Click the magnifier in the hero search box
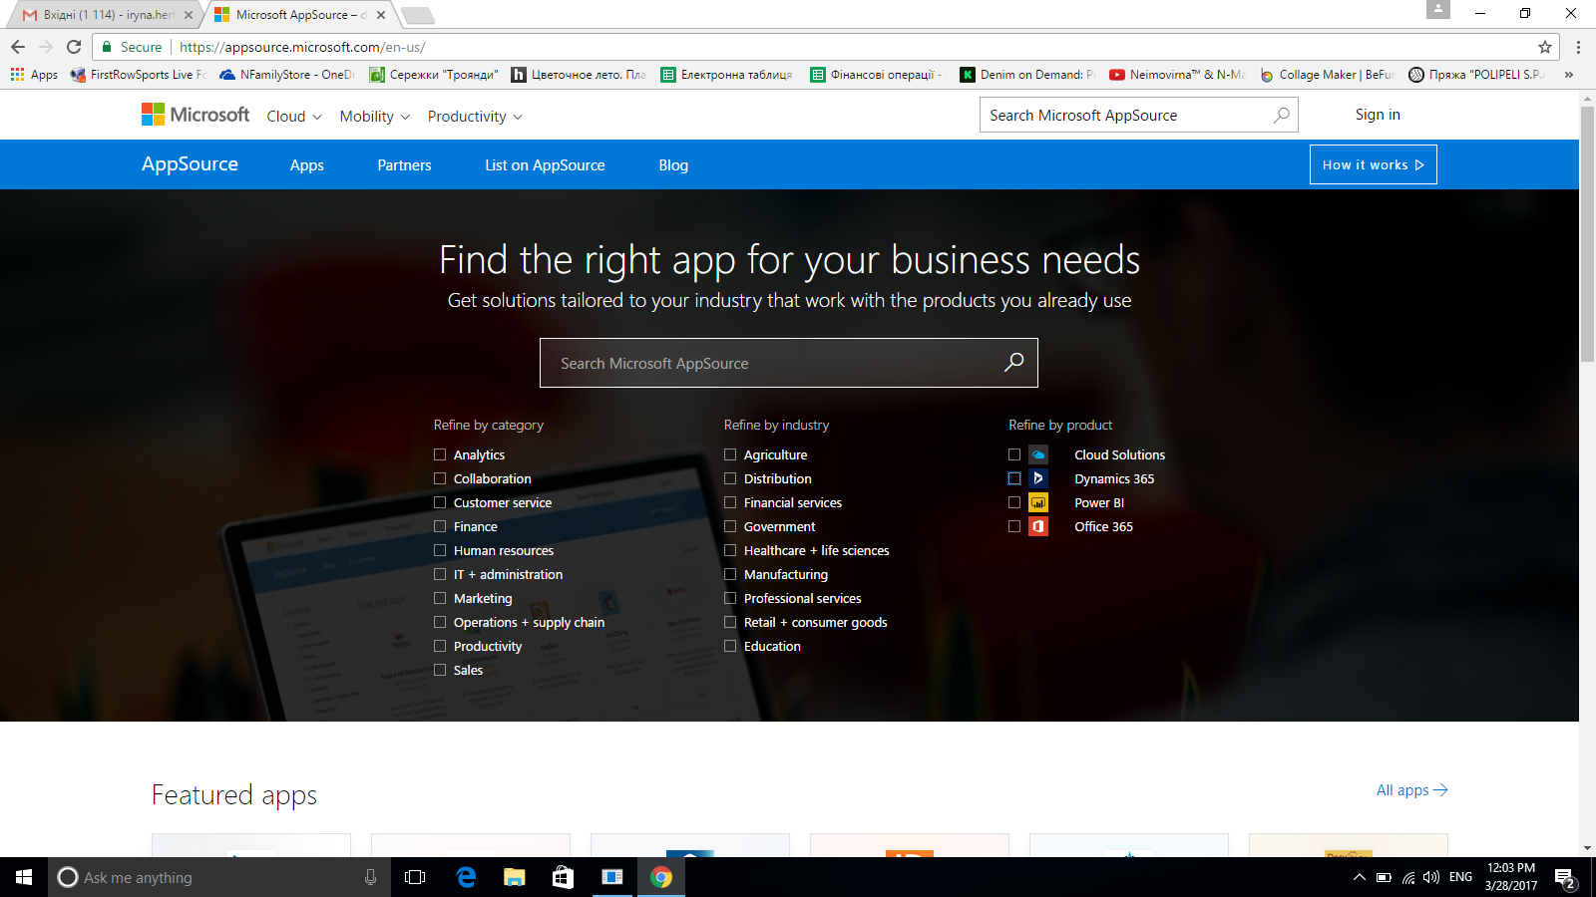 pos(1013,363)
